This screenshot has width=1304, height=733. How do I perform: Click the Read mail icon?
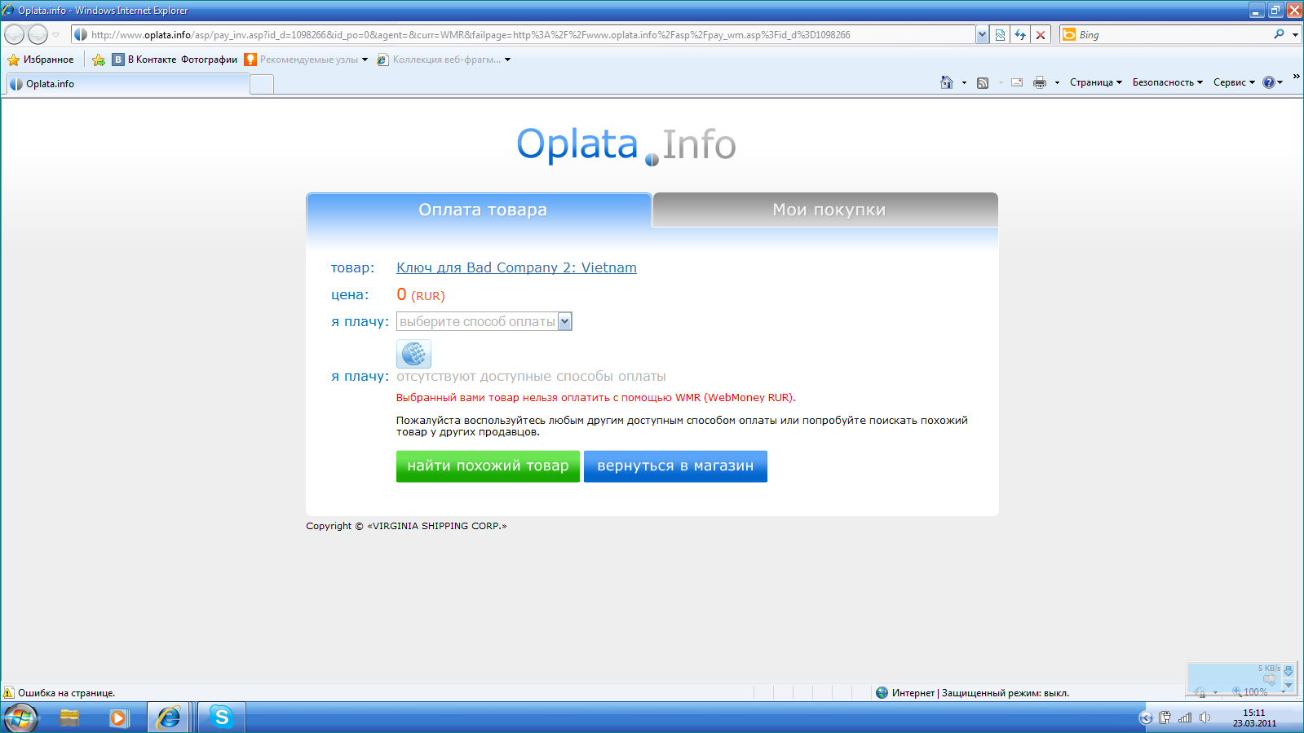coord(1017,82)
